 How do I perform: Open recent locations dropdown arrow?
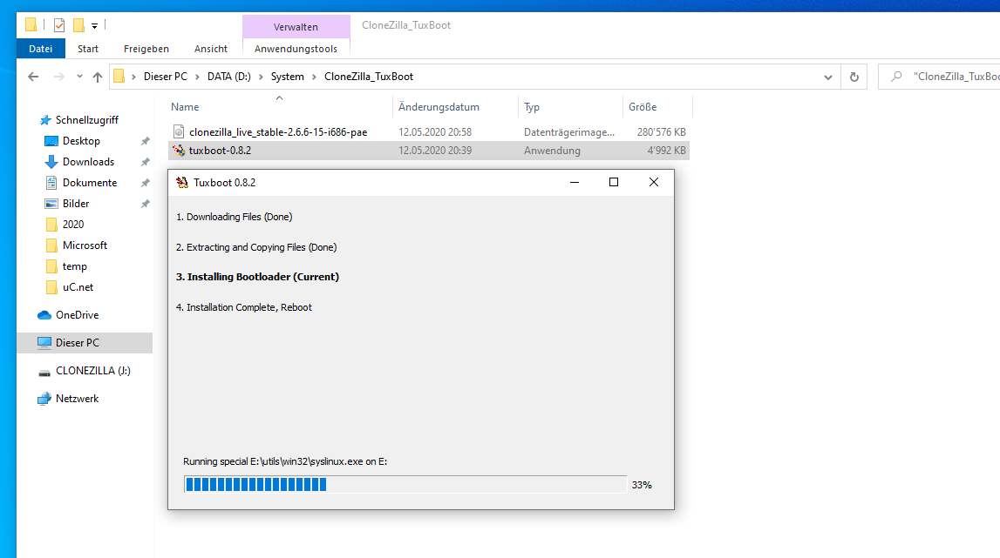(x=79, y=77)
